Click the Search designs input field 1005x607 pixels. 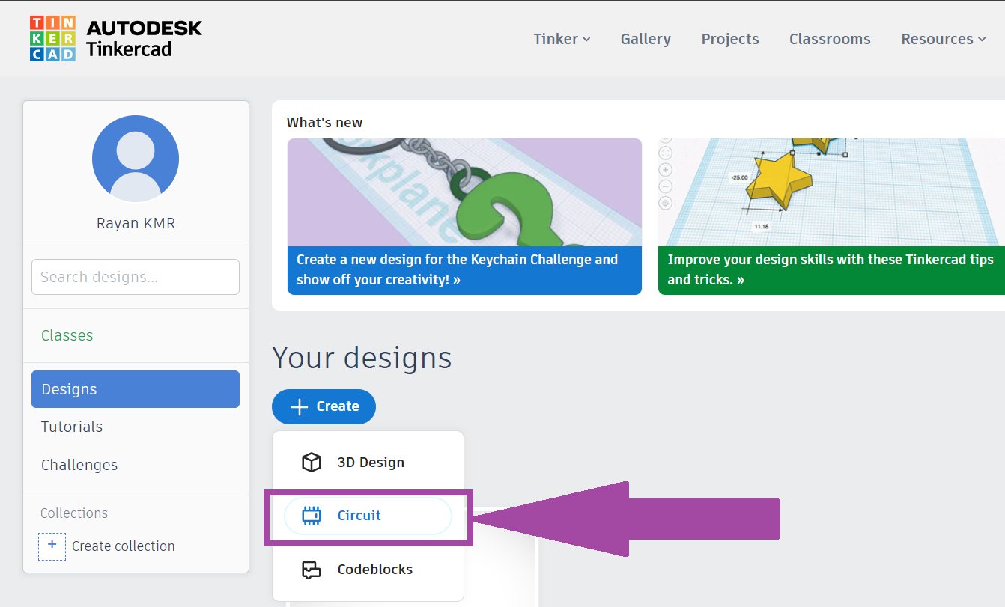click(x=136, y=277)
